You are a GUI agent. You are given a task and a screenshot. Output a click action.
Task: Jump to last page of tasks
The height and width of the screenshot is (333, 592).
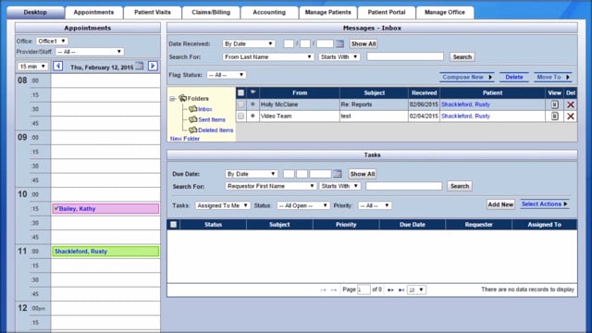click(401, 290)
